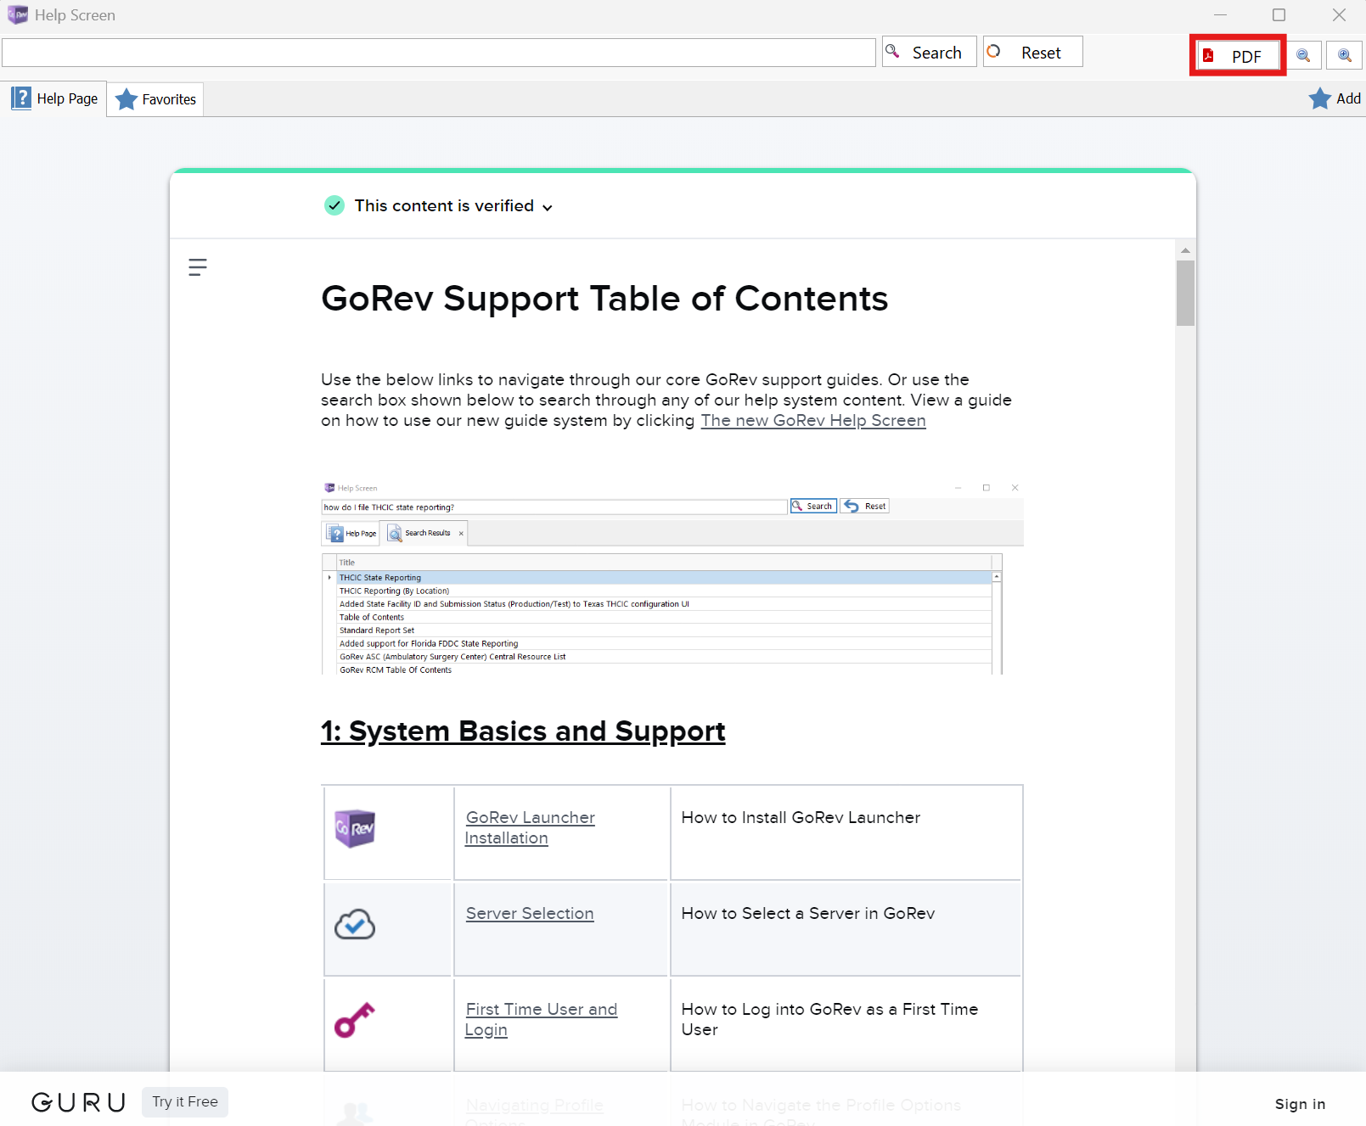Click the zoom out magnifier icon

[1303, 56]
